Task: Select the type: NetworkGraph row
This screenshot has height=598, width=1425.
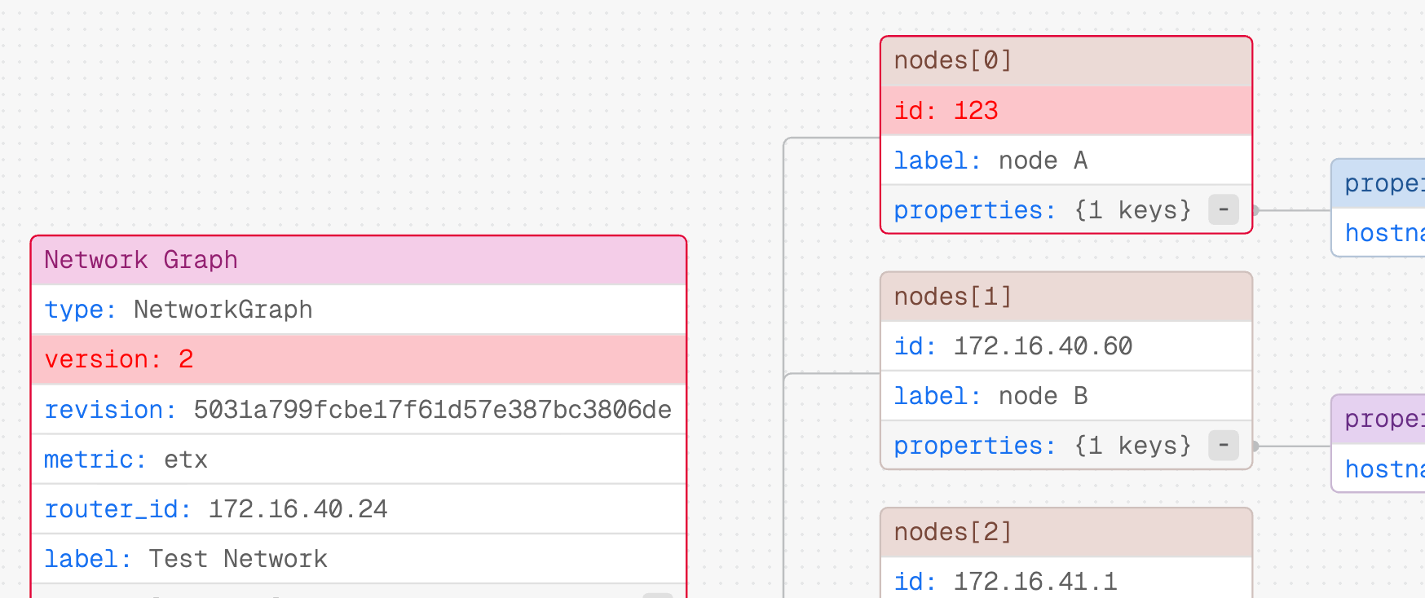Action: tap(359, 310)
